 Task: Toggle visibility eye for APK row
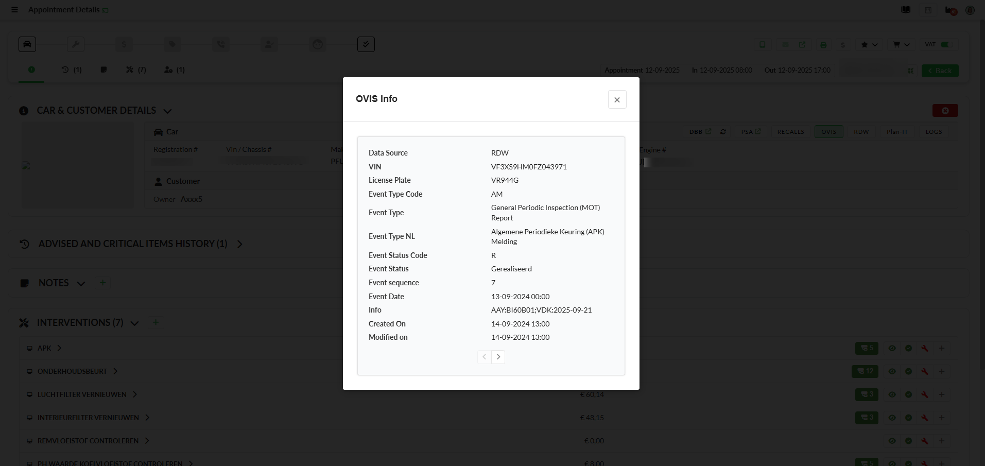(x=892, y=348)
